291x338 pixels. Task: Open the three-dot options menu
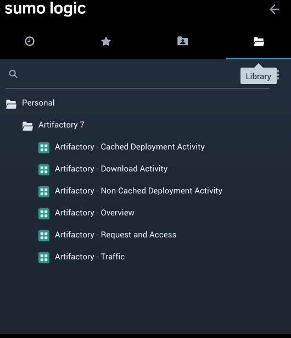[x=278, y=75]
